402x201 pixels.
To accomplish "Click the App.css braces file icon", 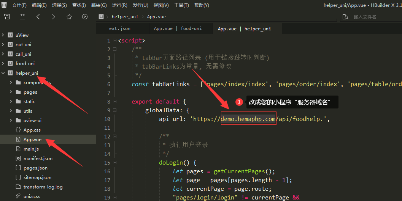I will (x=18, y=130).
